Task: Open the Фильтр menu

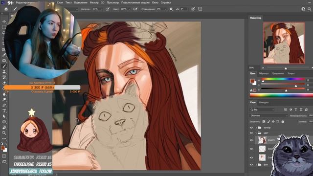Action: [94, 2]
